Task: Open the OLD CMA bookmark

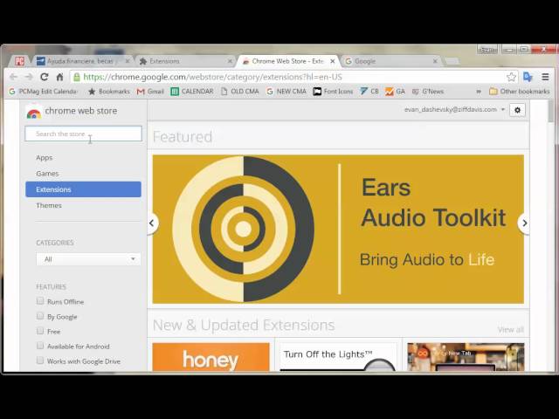Action: point(240,92)
